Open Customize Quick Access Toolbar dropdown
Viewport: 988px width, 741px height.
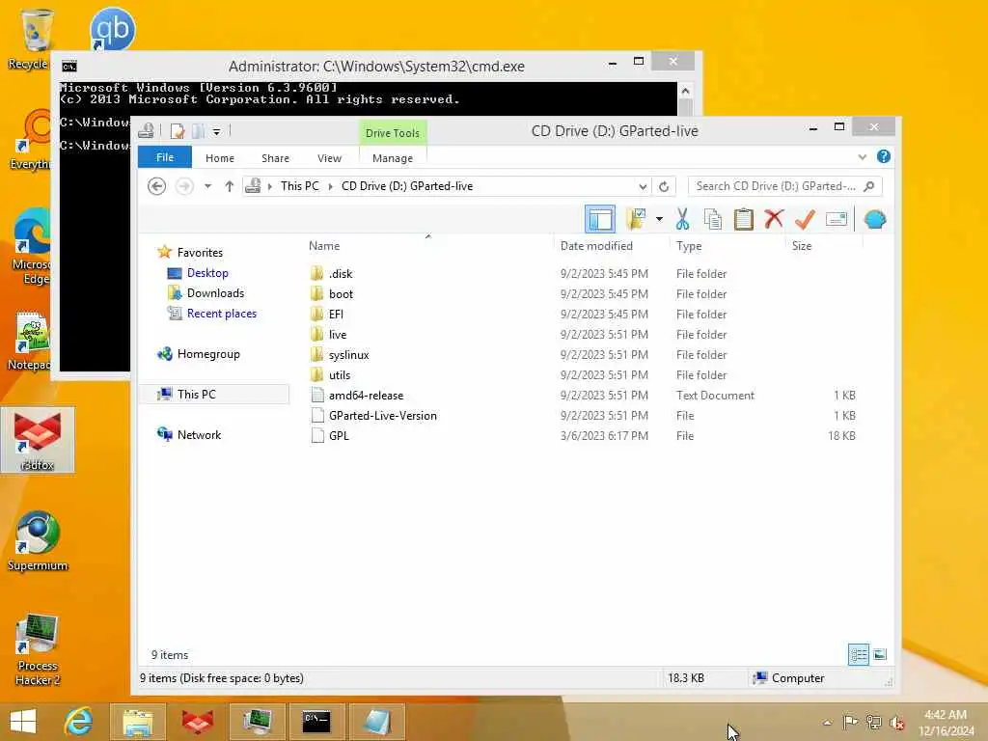click(x=216, y=131)
